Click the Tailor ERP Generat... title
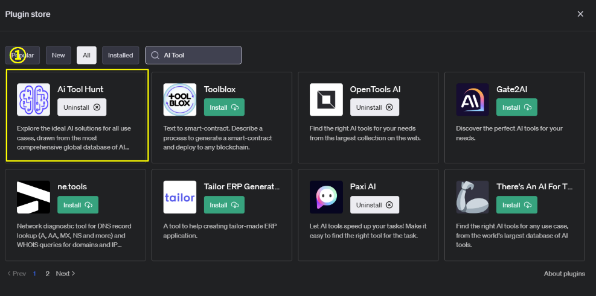This screenshot has height=296, width=596. click(x=242, y=187)
